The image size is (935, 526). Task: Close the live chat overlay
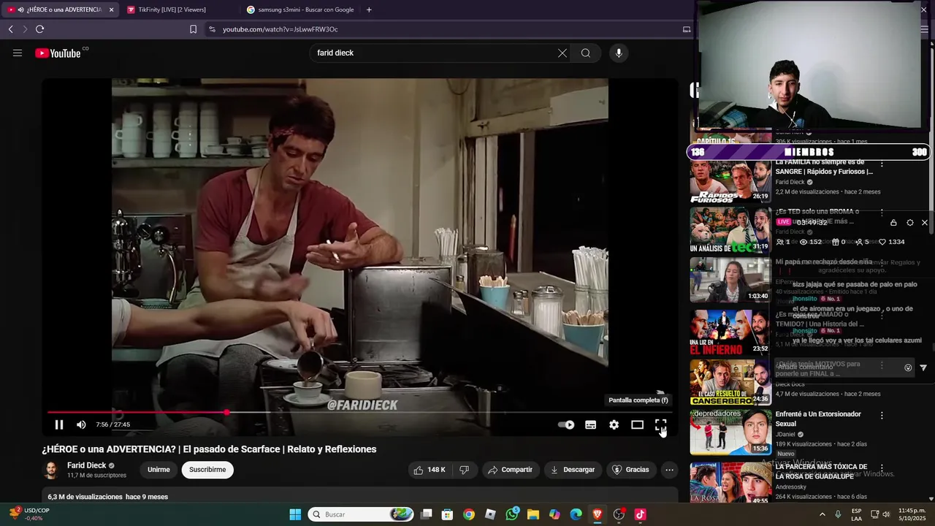[x=925, y=223]
